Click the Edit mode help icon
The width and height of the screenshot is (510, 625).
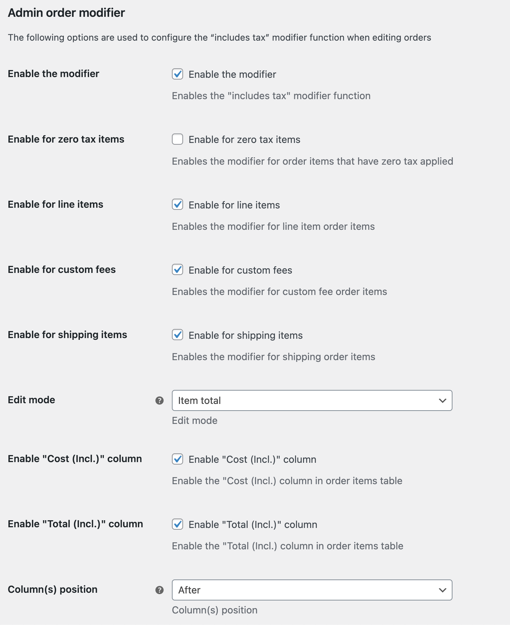click(x=160, y=400)
